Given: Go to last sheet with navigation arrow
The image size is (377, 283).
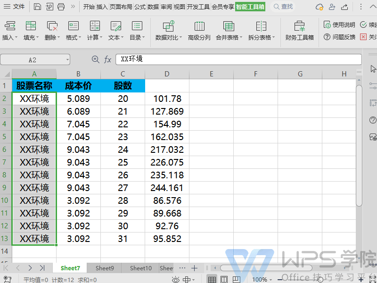Looking at the screenshot, I should [42, 268].
